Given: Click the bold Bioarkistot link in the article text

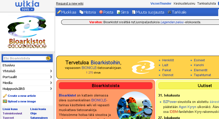Looking at the screenshot, I should [x=68, y=95].
